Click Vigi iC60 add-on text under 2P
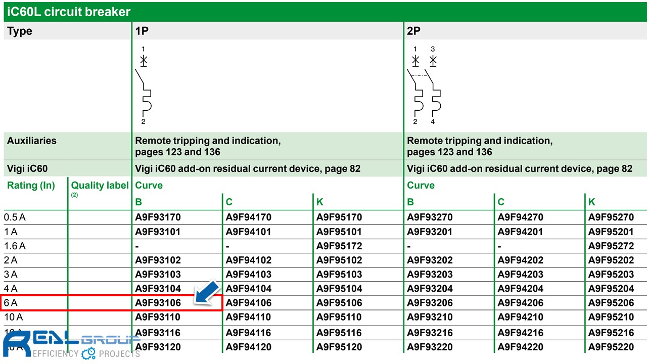Image resolution: width=647 pixels, height=364 pixels. 520,169
